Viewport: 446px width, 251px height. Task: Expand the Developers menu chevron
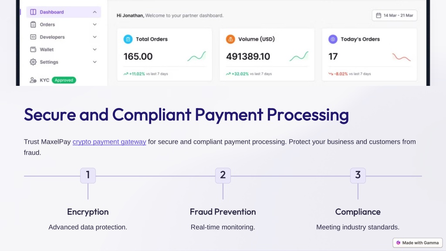95,37
